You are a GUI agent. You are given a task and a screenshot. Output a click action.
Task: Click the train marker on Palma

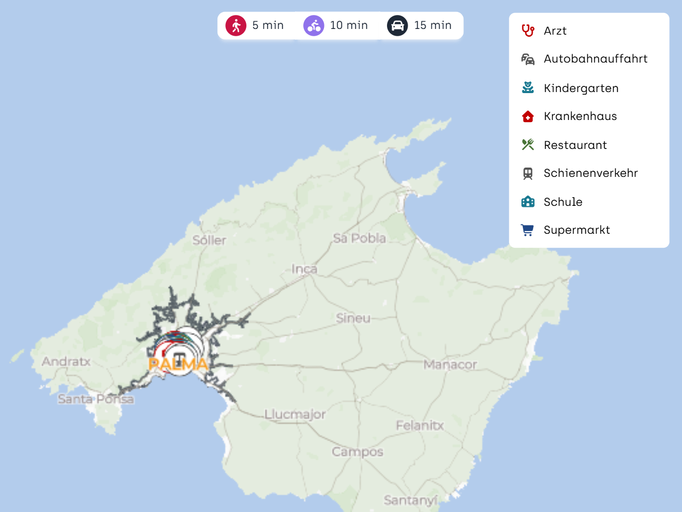[x=179, y=358]
